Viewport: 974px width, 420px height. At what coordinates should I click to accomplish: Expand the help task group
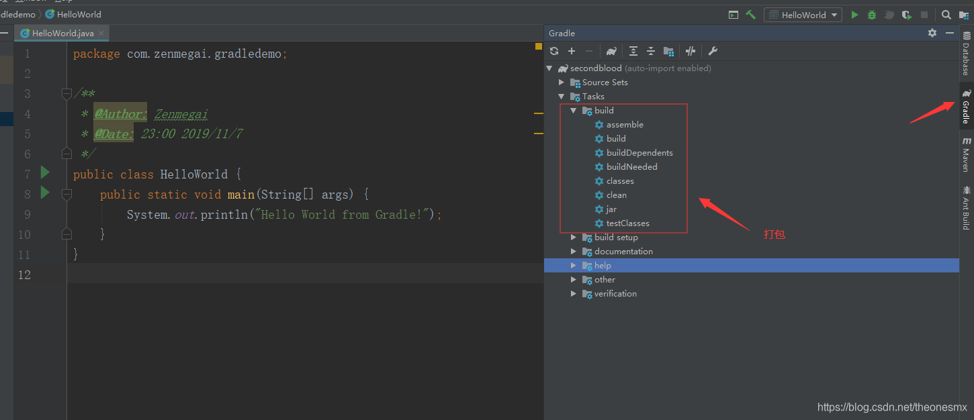(574, 266)
